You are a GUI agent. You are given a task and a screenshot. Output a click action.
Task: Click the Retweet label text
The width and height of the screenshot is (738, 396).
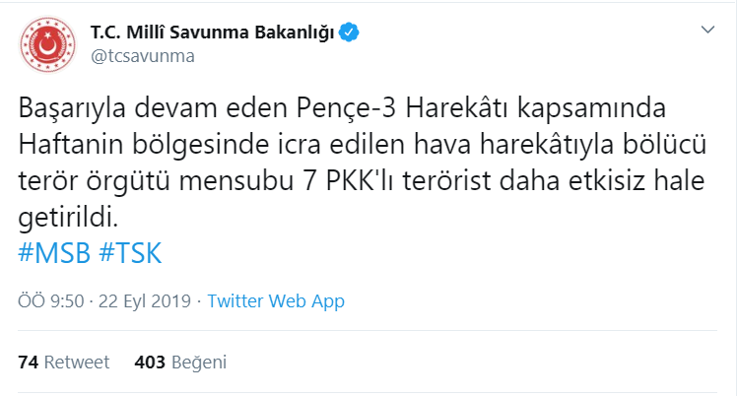[x=77, y=363]
